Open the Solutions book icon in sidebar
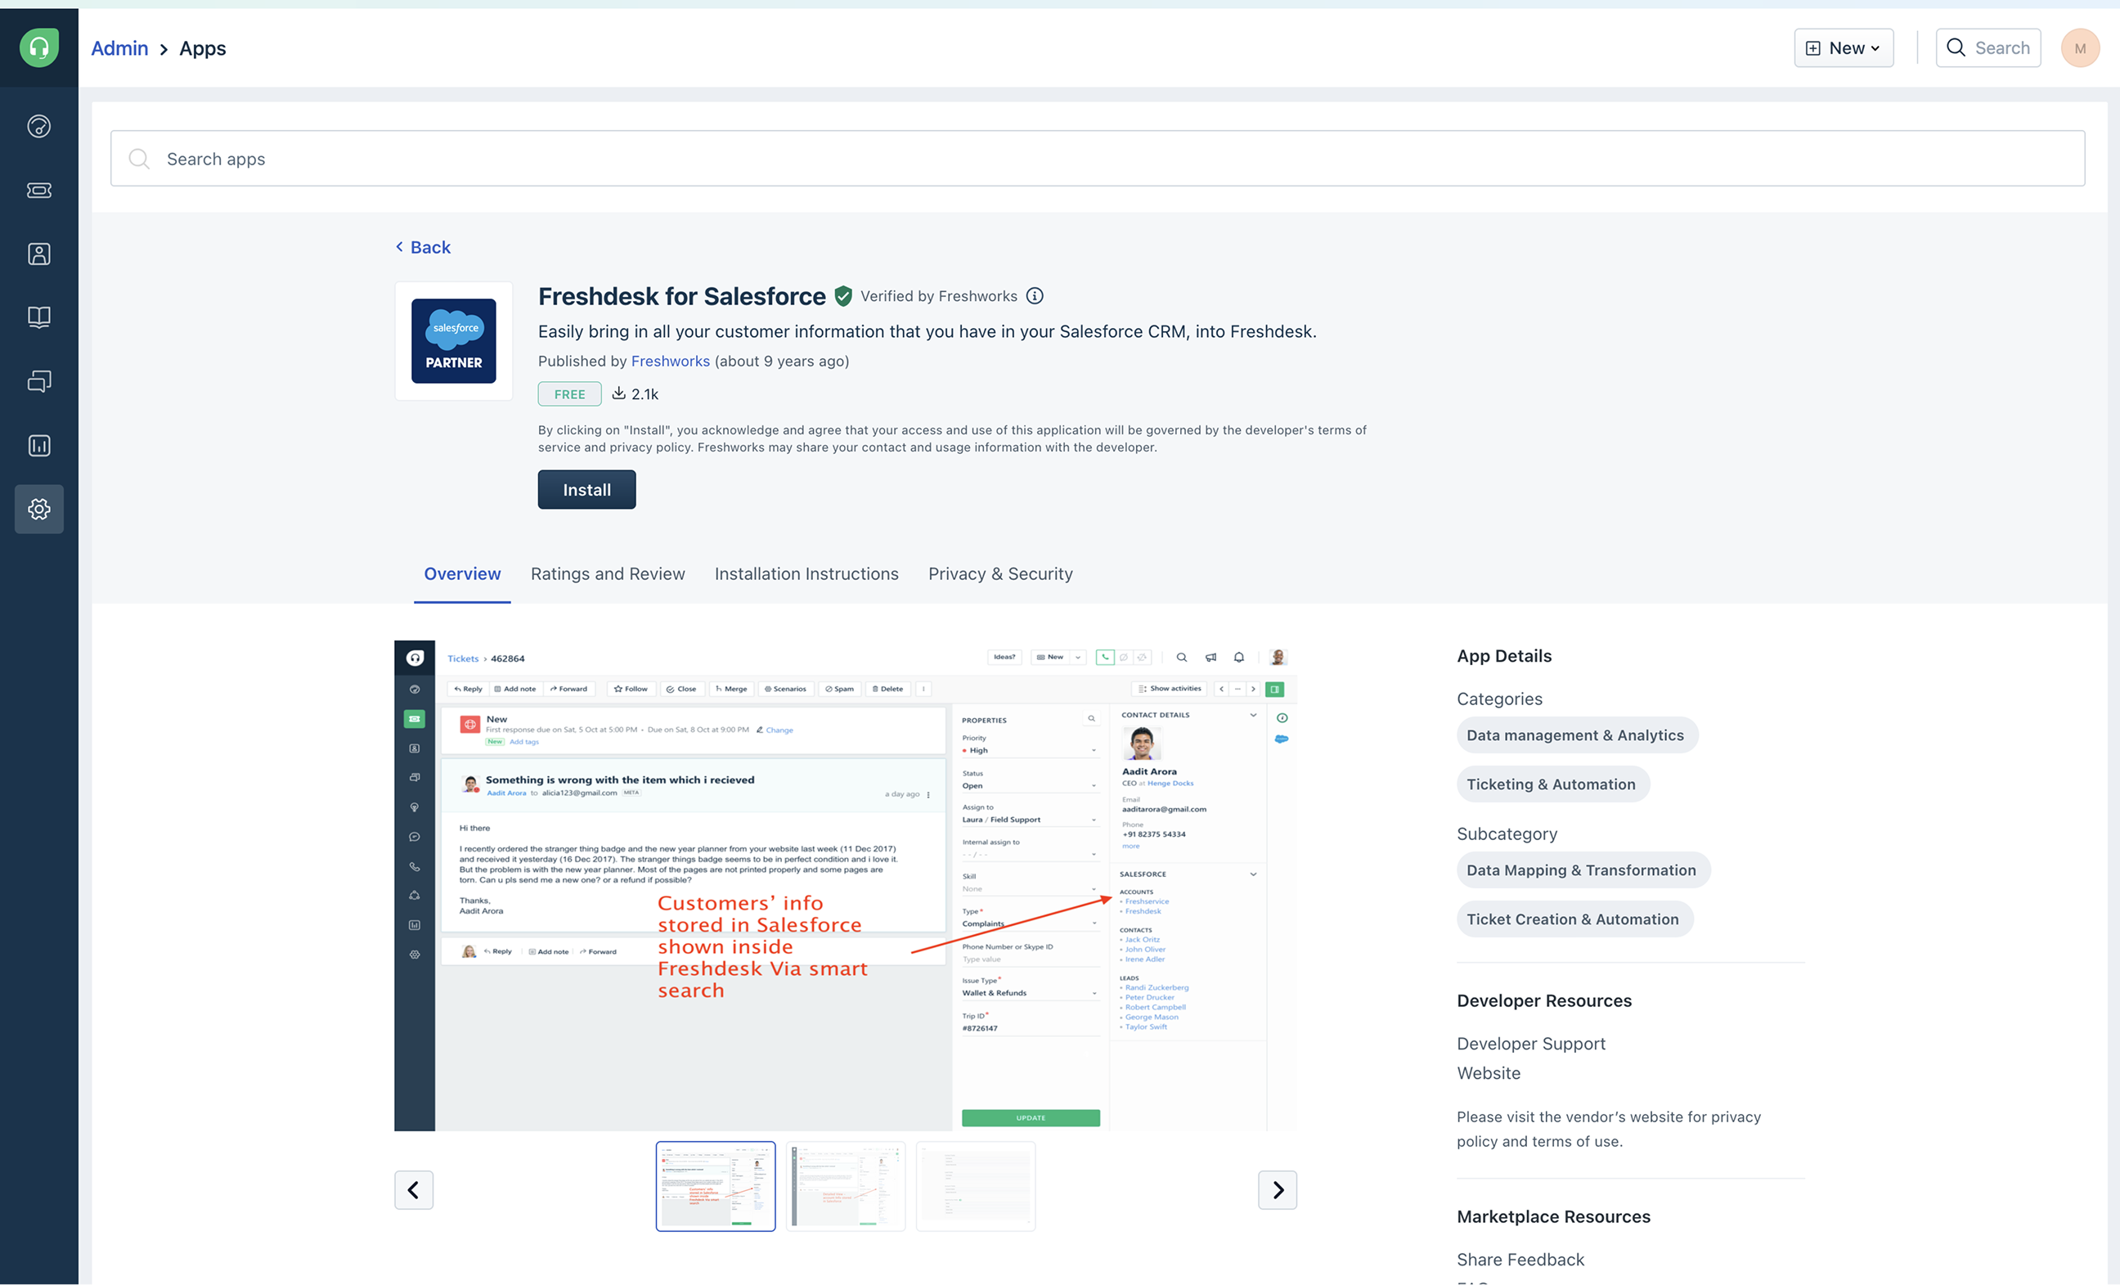Image resolution: width=2120 pixels, height=1285 pixels. coord(38,317)
